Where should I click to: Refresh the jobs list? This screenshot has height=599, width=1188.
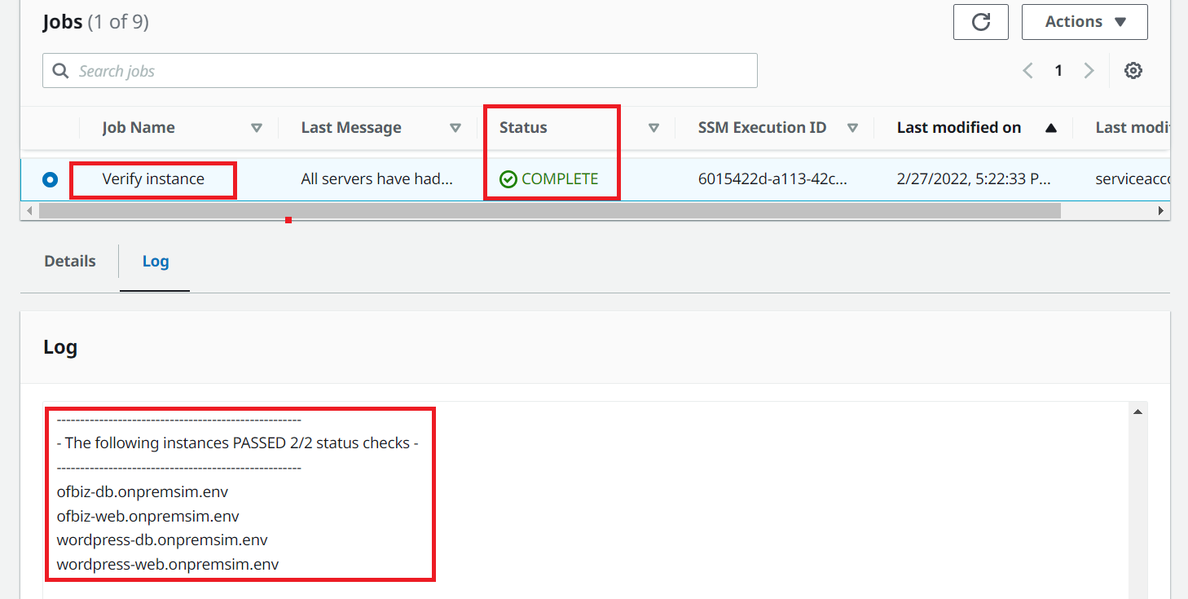point(981,22)
